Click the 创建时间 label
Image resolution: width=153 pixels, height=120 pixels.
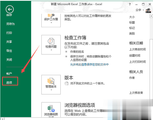tap(135, 56)
